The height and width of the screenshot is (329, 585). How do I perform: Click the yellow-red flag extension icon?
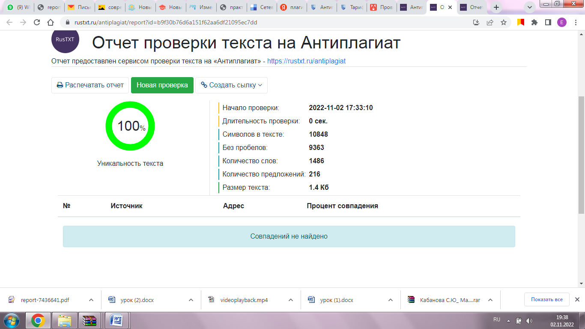[520, 22]
